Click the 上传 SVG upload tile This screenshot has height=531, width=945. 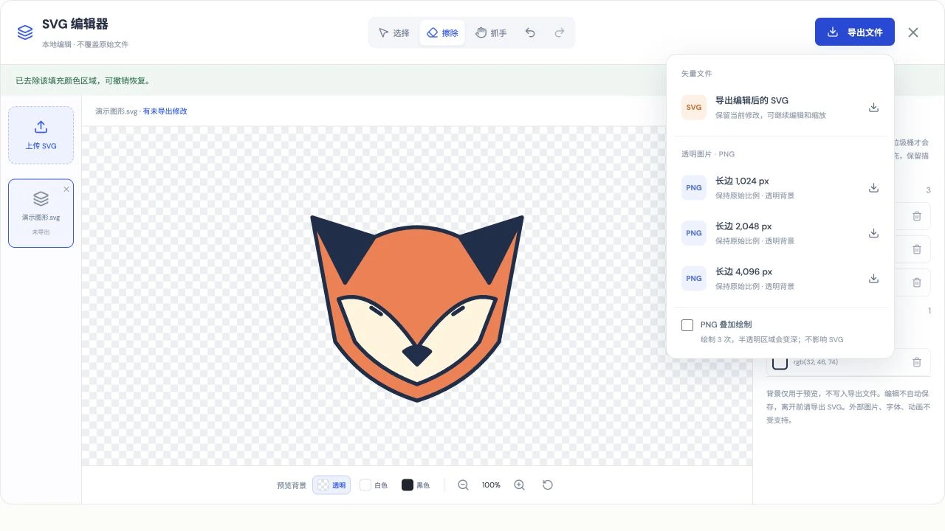click(41, 135)
